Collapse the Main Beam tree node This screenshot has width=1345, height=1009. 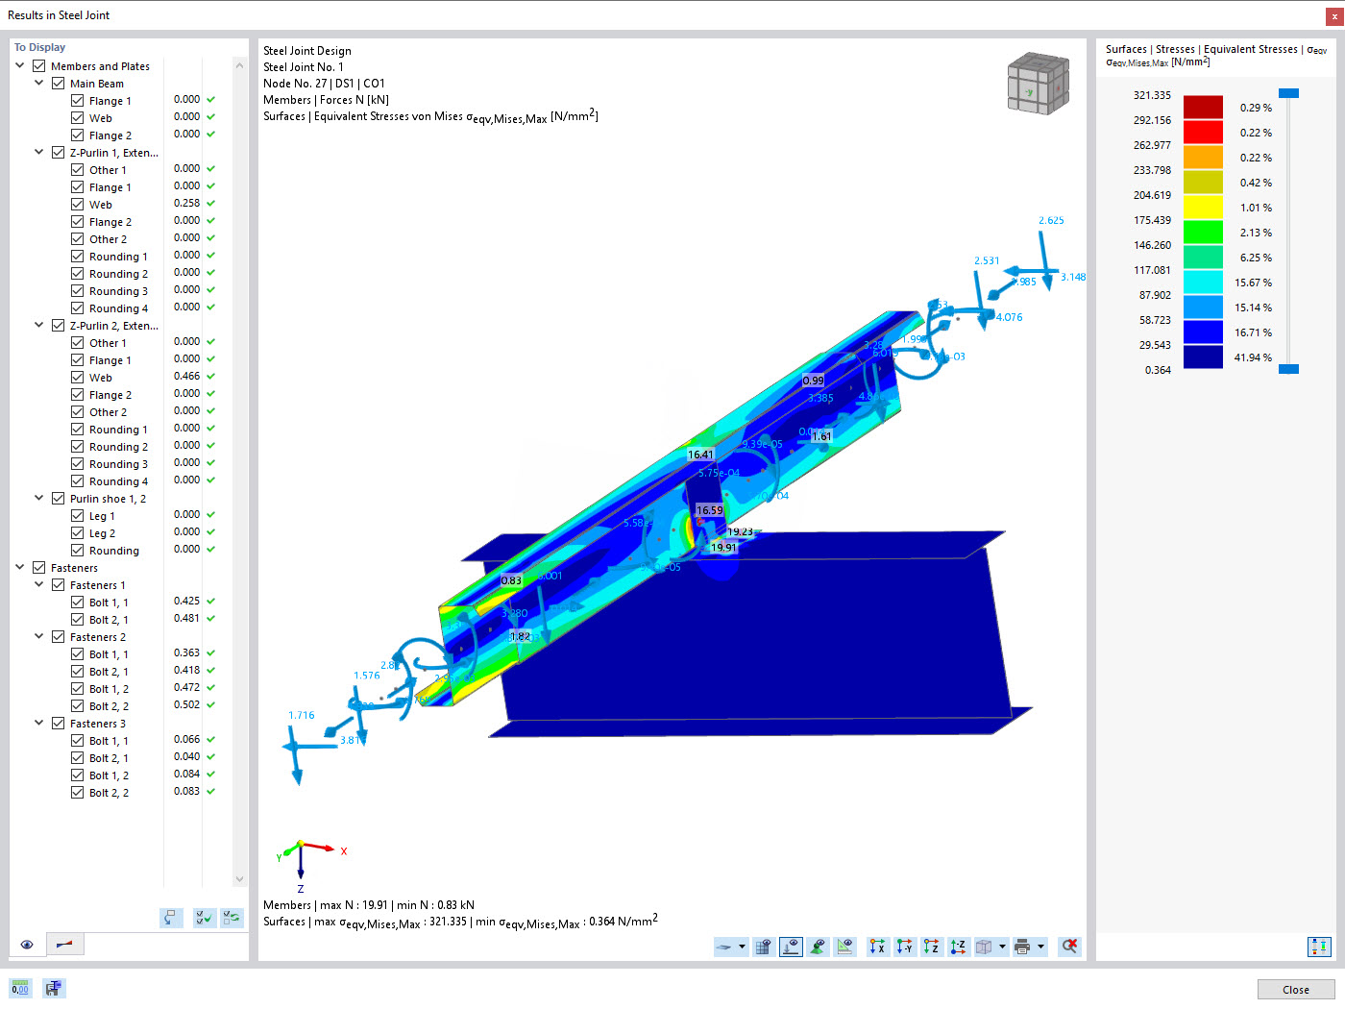point(39,84)
